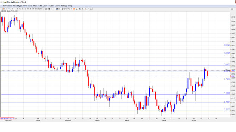
Task: Click the two-dots icon in toolbar
Action: click(54, 9)
